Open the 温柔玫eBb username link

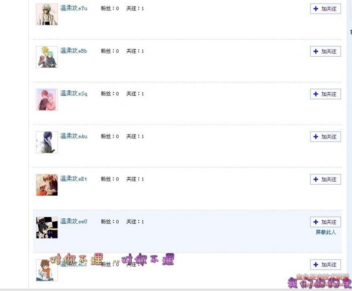[73, 51]
